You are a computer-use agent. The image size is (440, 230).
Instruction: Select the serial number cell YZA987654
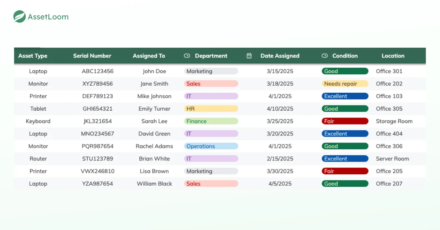click(98, 183)
